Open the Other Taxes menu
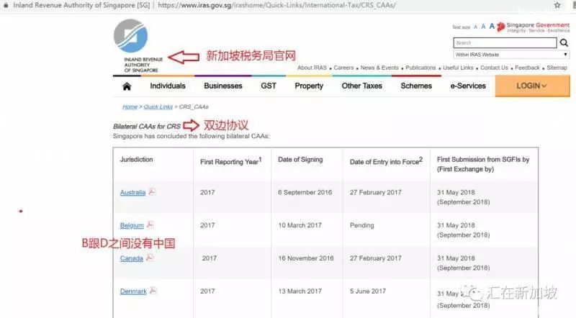 coord(362,86)
